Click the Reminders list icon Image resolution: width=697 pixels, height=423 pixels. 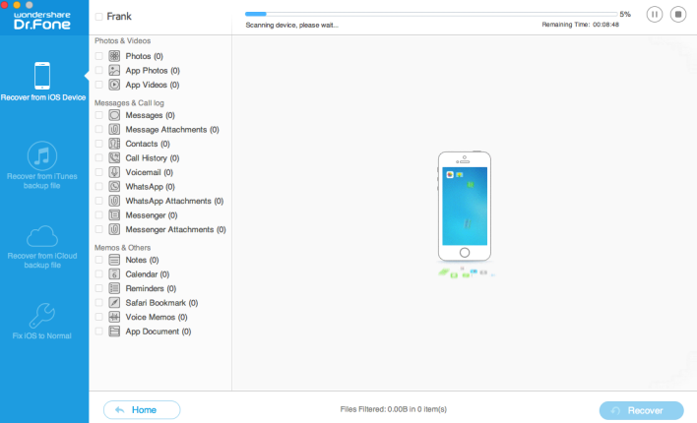[114, 288]
